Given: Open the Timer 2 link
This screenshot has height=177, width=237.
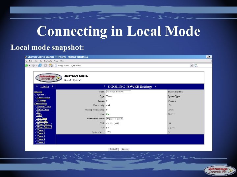Looking at the screenshot, I should click(x=41, y=133).
